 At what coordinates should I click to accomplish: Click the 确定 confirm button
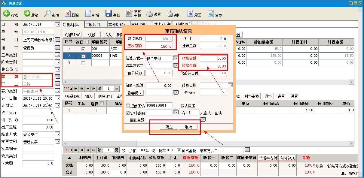pos(169,127)
